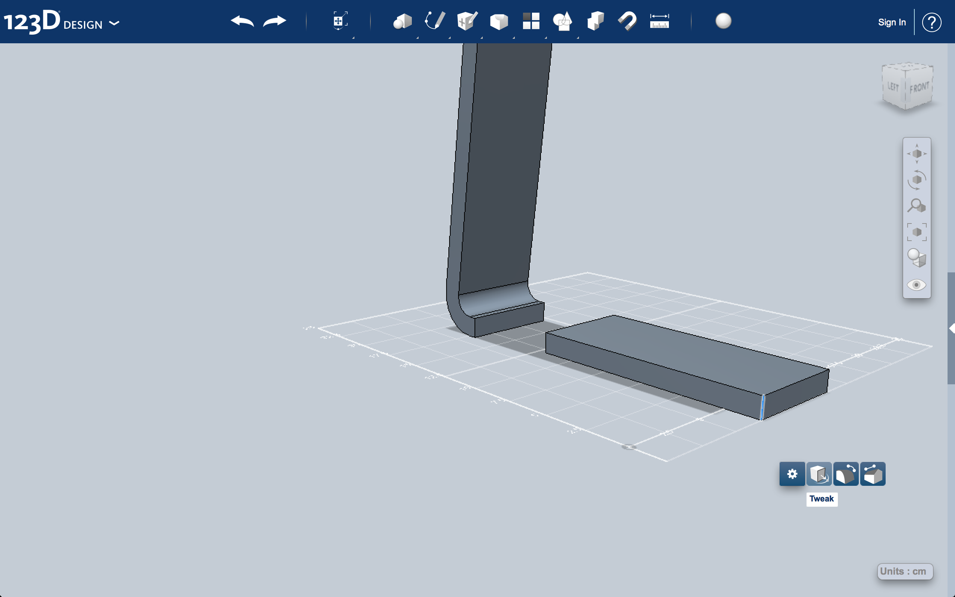Select the Measure tool
The width and height of the screenshot is (955, 597).
(x=657, y=21)
